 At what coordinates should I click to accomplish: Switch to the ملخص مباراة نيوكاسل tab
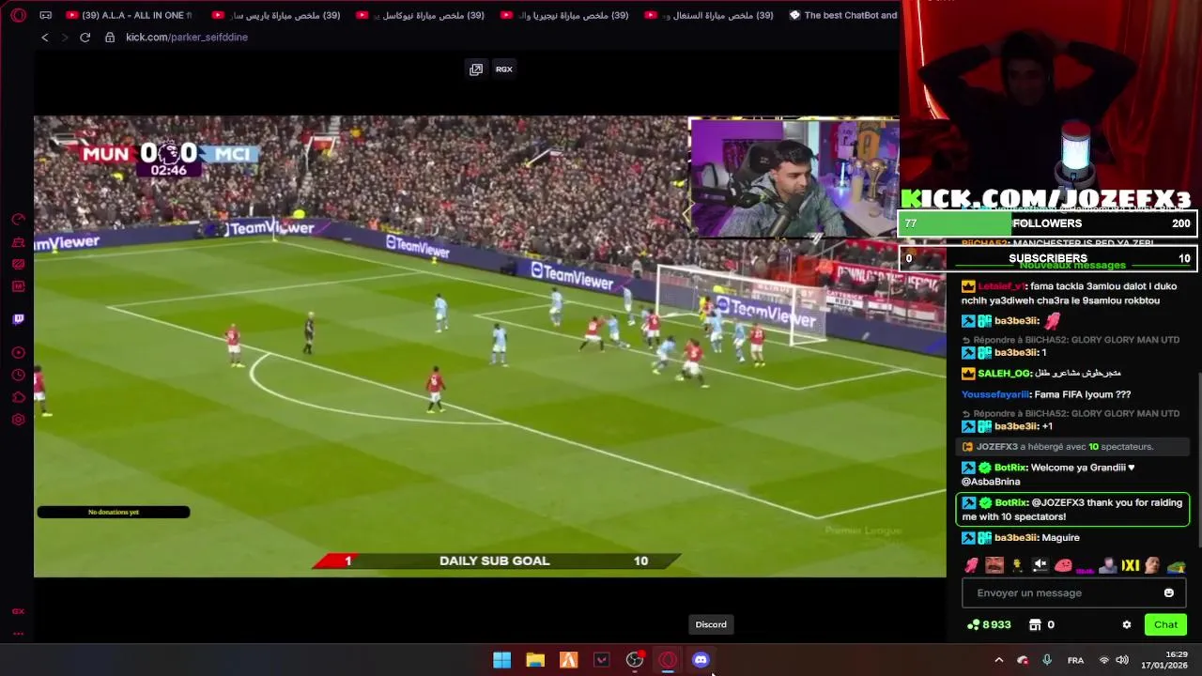420,15
